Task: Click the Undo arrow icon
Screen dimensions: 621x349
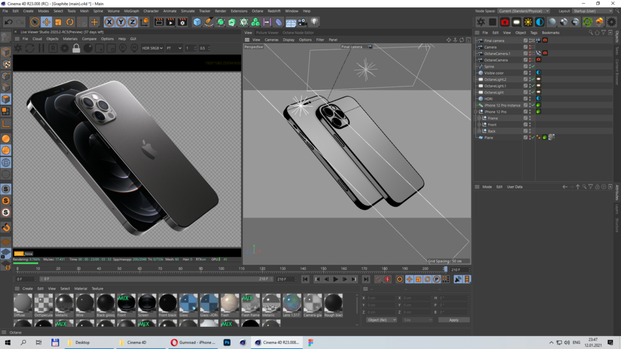Action: coord(8,22)
